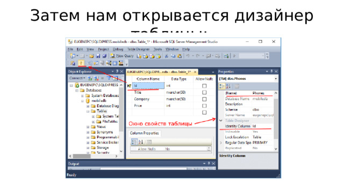Open the Connect dropdown in Object Explorer
This screenshot has width=344, height=193.
coord(77,78)
